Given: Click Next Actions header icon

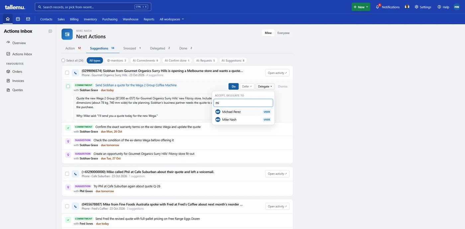Looking at the screenshot, I should 67,34.
